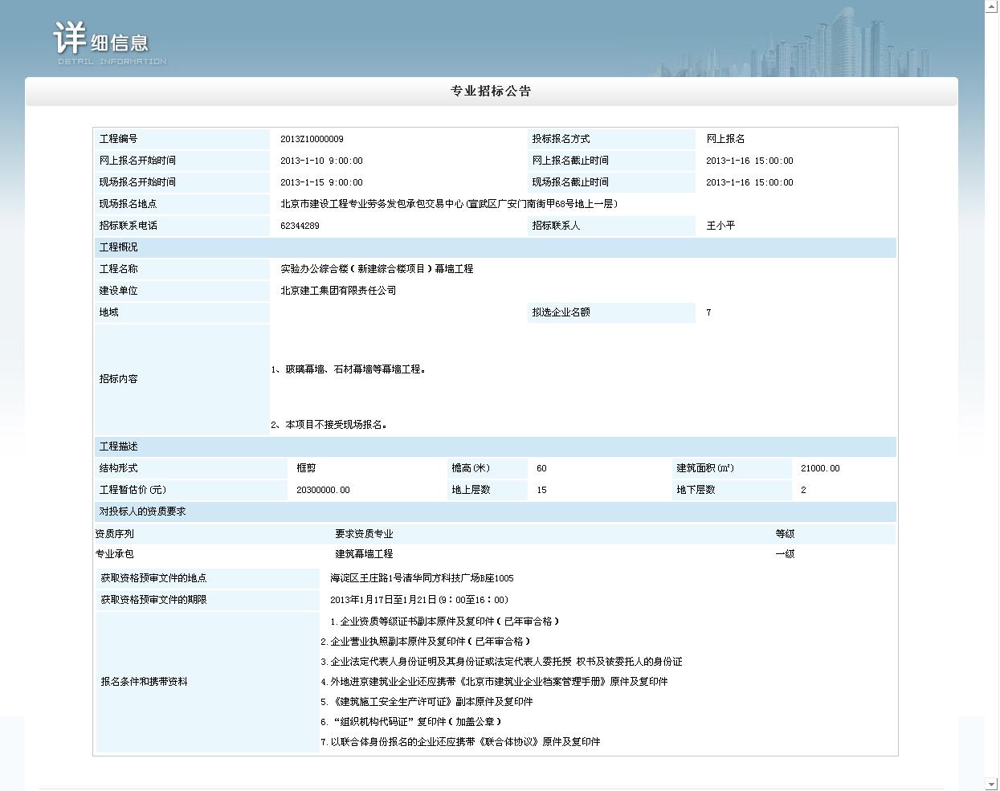Click the address 海淀区王庄路1号清华同方科技广场B座1005
This screenshot has width=1000, height=791.
[422, 578]
